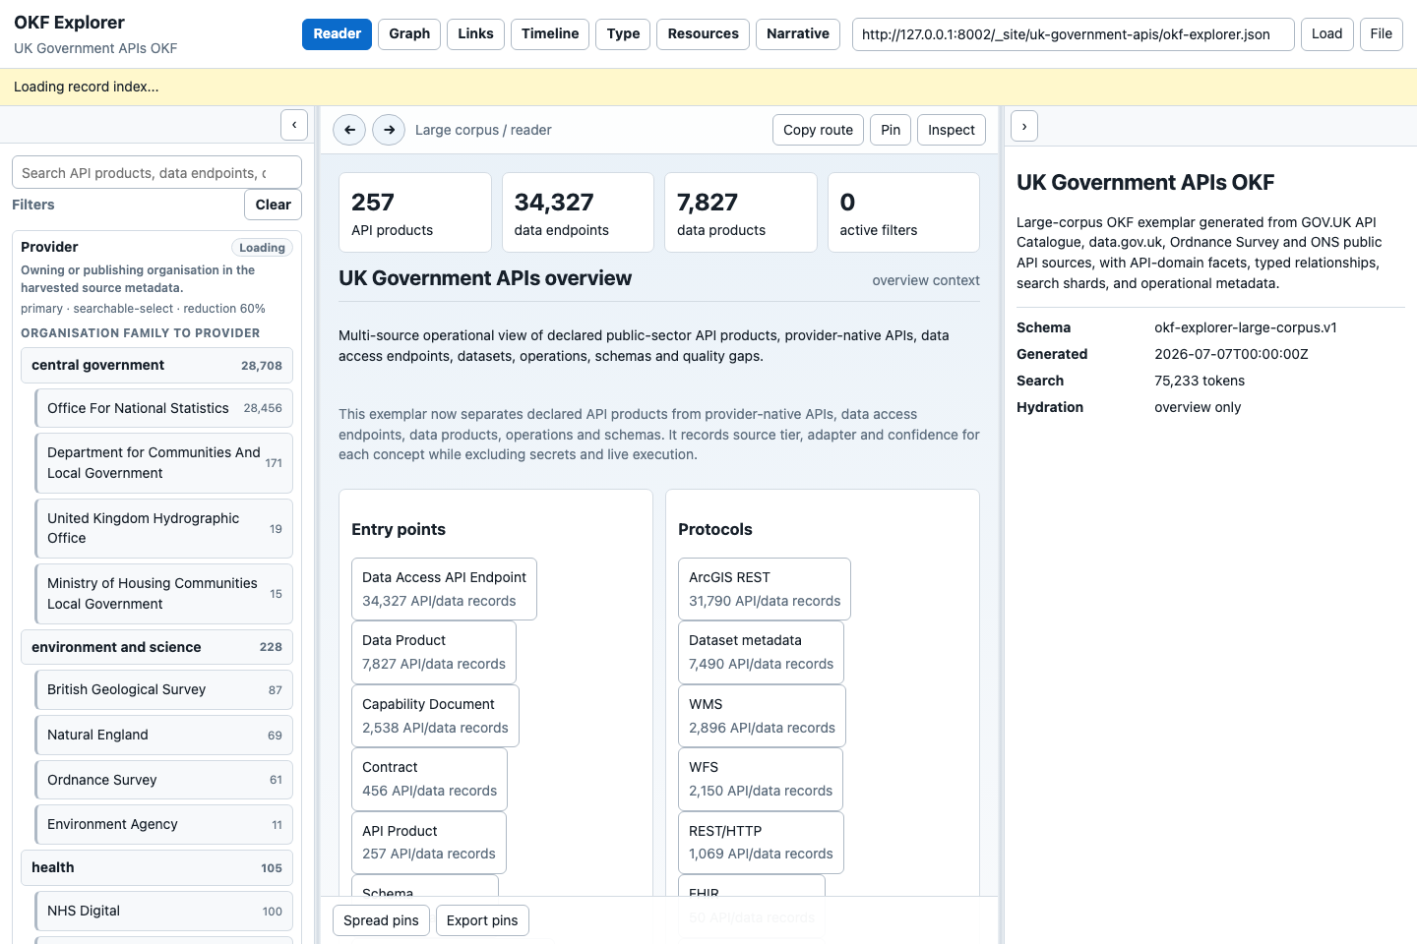The width and height of the screenshot is (1417, 944).
Task: Click the Load button
Action: [1326, 33]
